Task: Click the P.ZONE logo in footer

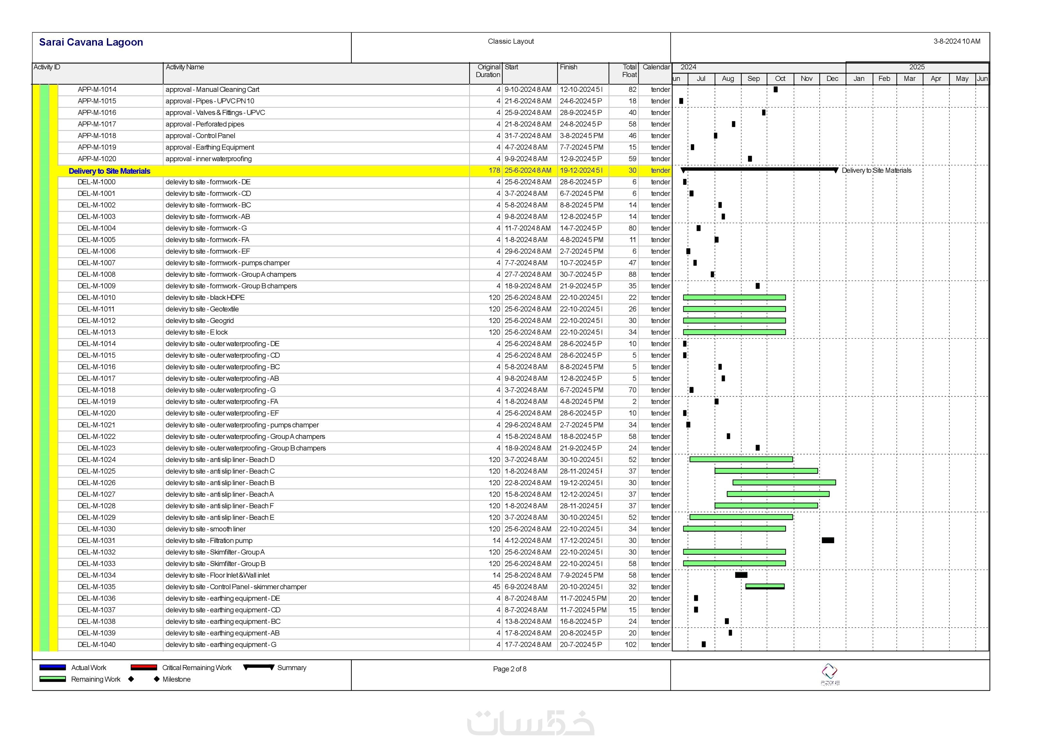Action: pyautogui.click(x=830, y=674)
